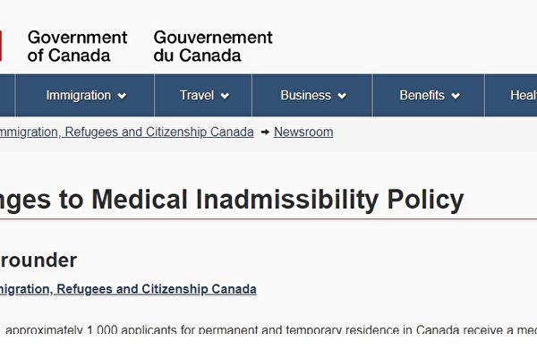Screen dimensions: 537x358
Task: Expand the Business dropdown chevron
Action: coord(342,96)
